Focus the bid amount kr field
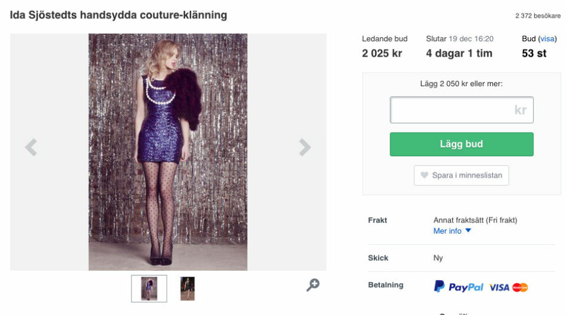Screen dimensions: 566x315 (x=461, y=110)
